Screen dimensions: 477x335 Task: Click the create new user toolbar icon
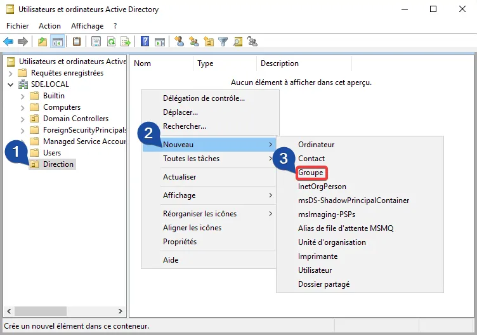tap(180, 42)
